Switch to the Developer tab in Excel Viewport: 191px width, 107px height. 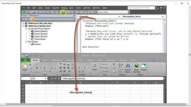coord(111,60)
